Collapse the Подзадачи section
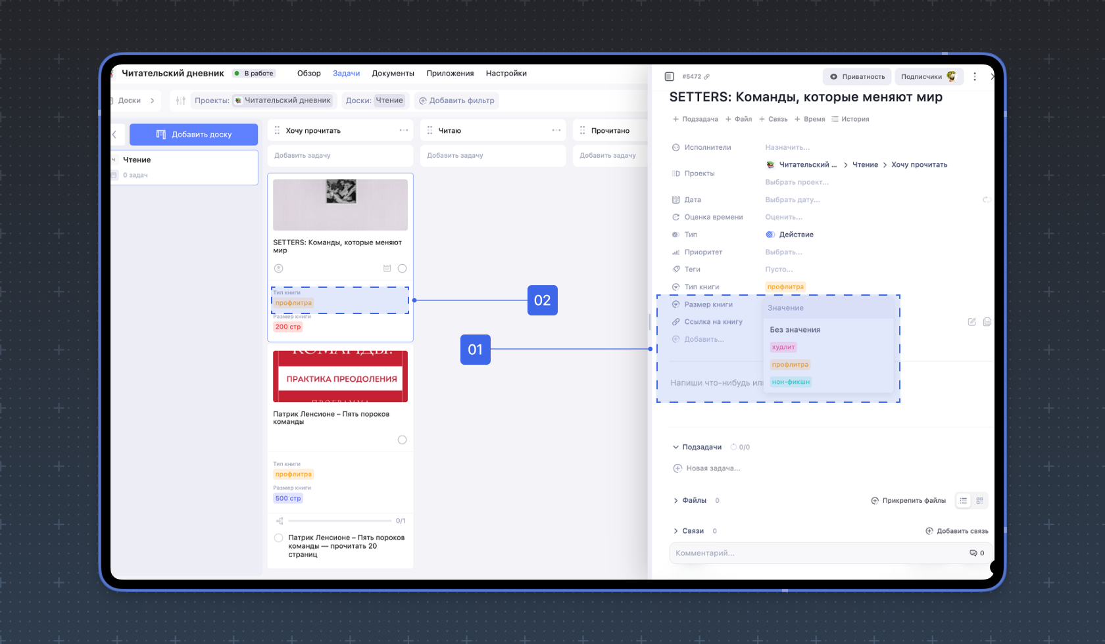This screenshot has width=1105, height=644. click(675, 447)
